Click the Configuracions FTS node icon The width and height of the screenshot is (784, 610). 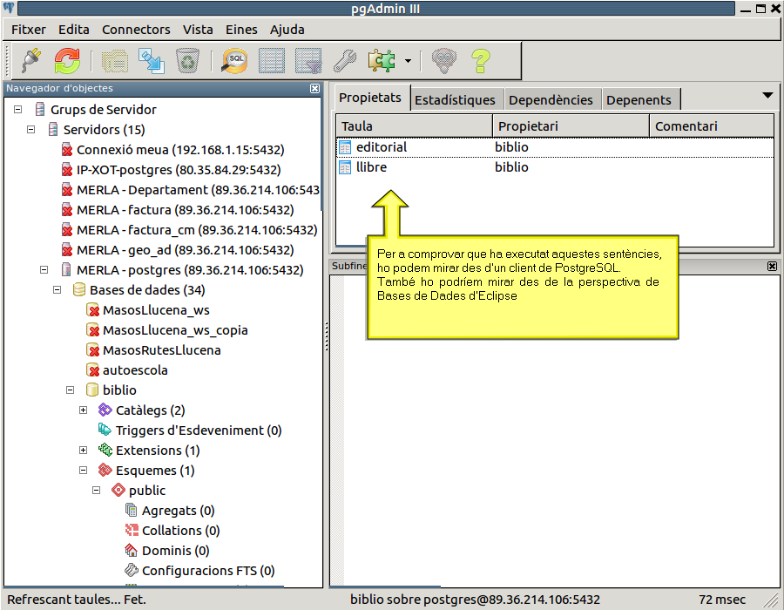(131, 570)
